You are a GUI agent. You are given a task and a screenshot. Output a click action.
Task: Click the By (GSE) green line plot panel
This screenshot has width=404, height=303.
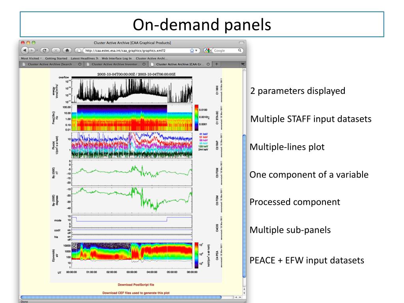click(x=132, y=173)
